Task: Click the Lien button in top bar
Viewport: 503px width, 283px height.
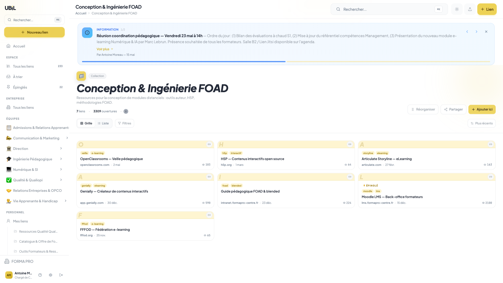Action: tap(487, 9)
